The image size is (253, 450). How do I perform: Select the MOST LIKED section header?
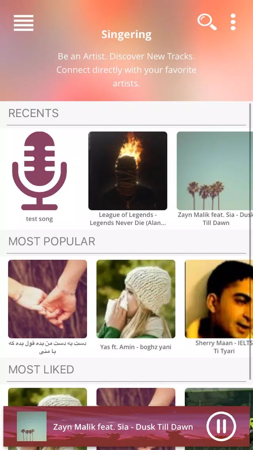(41, 369)
